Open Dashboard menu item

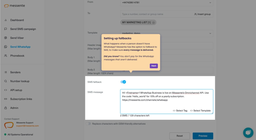point(17,20)
